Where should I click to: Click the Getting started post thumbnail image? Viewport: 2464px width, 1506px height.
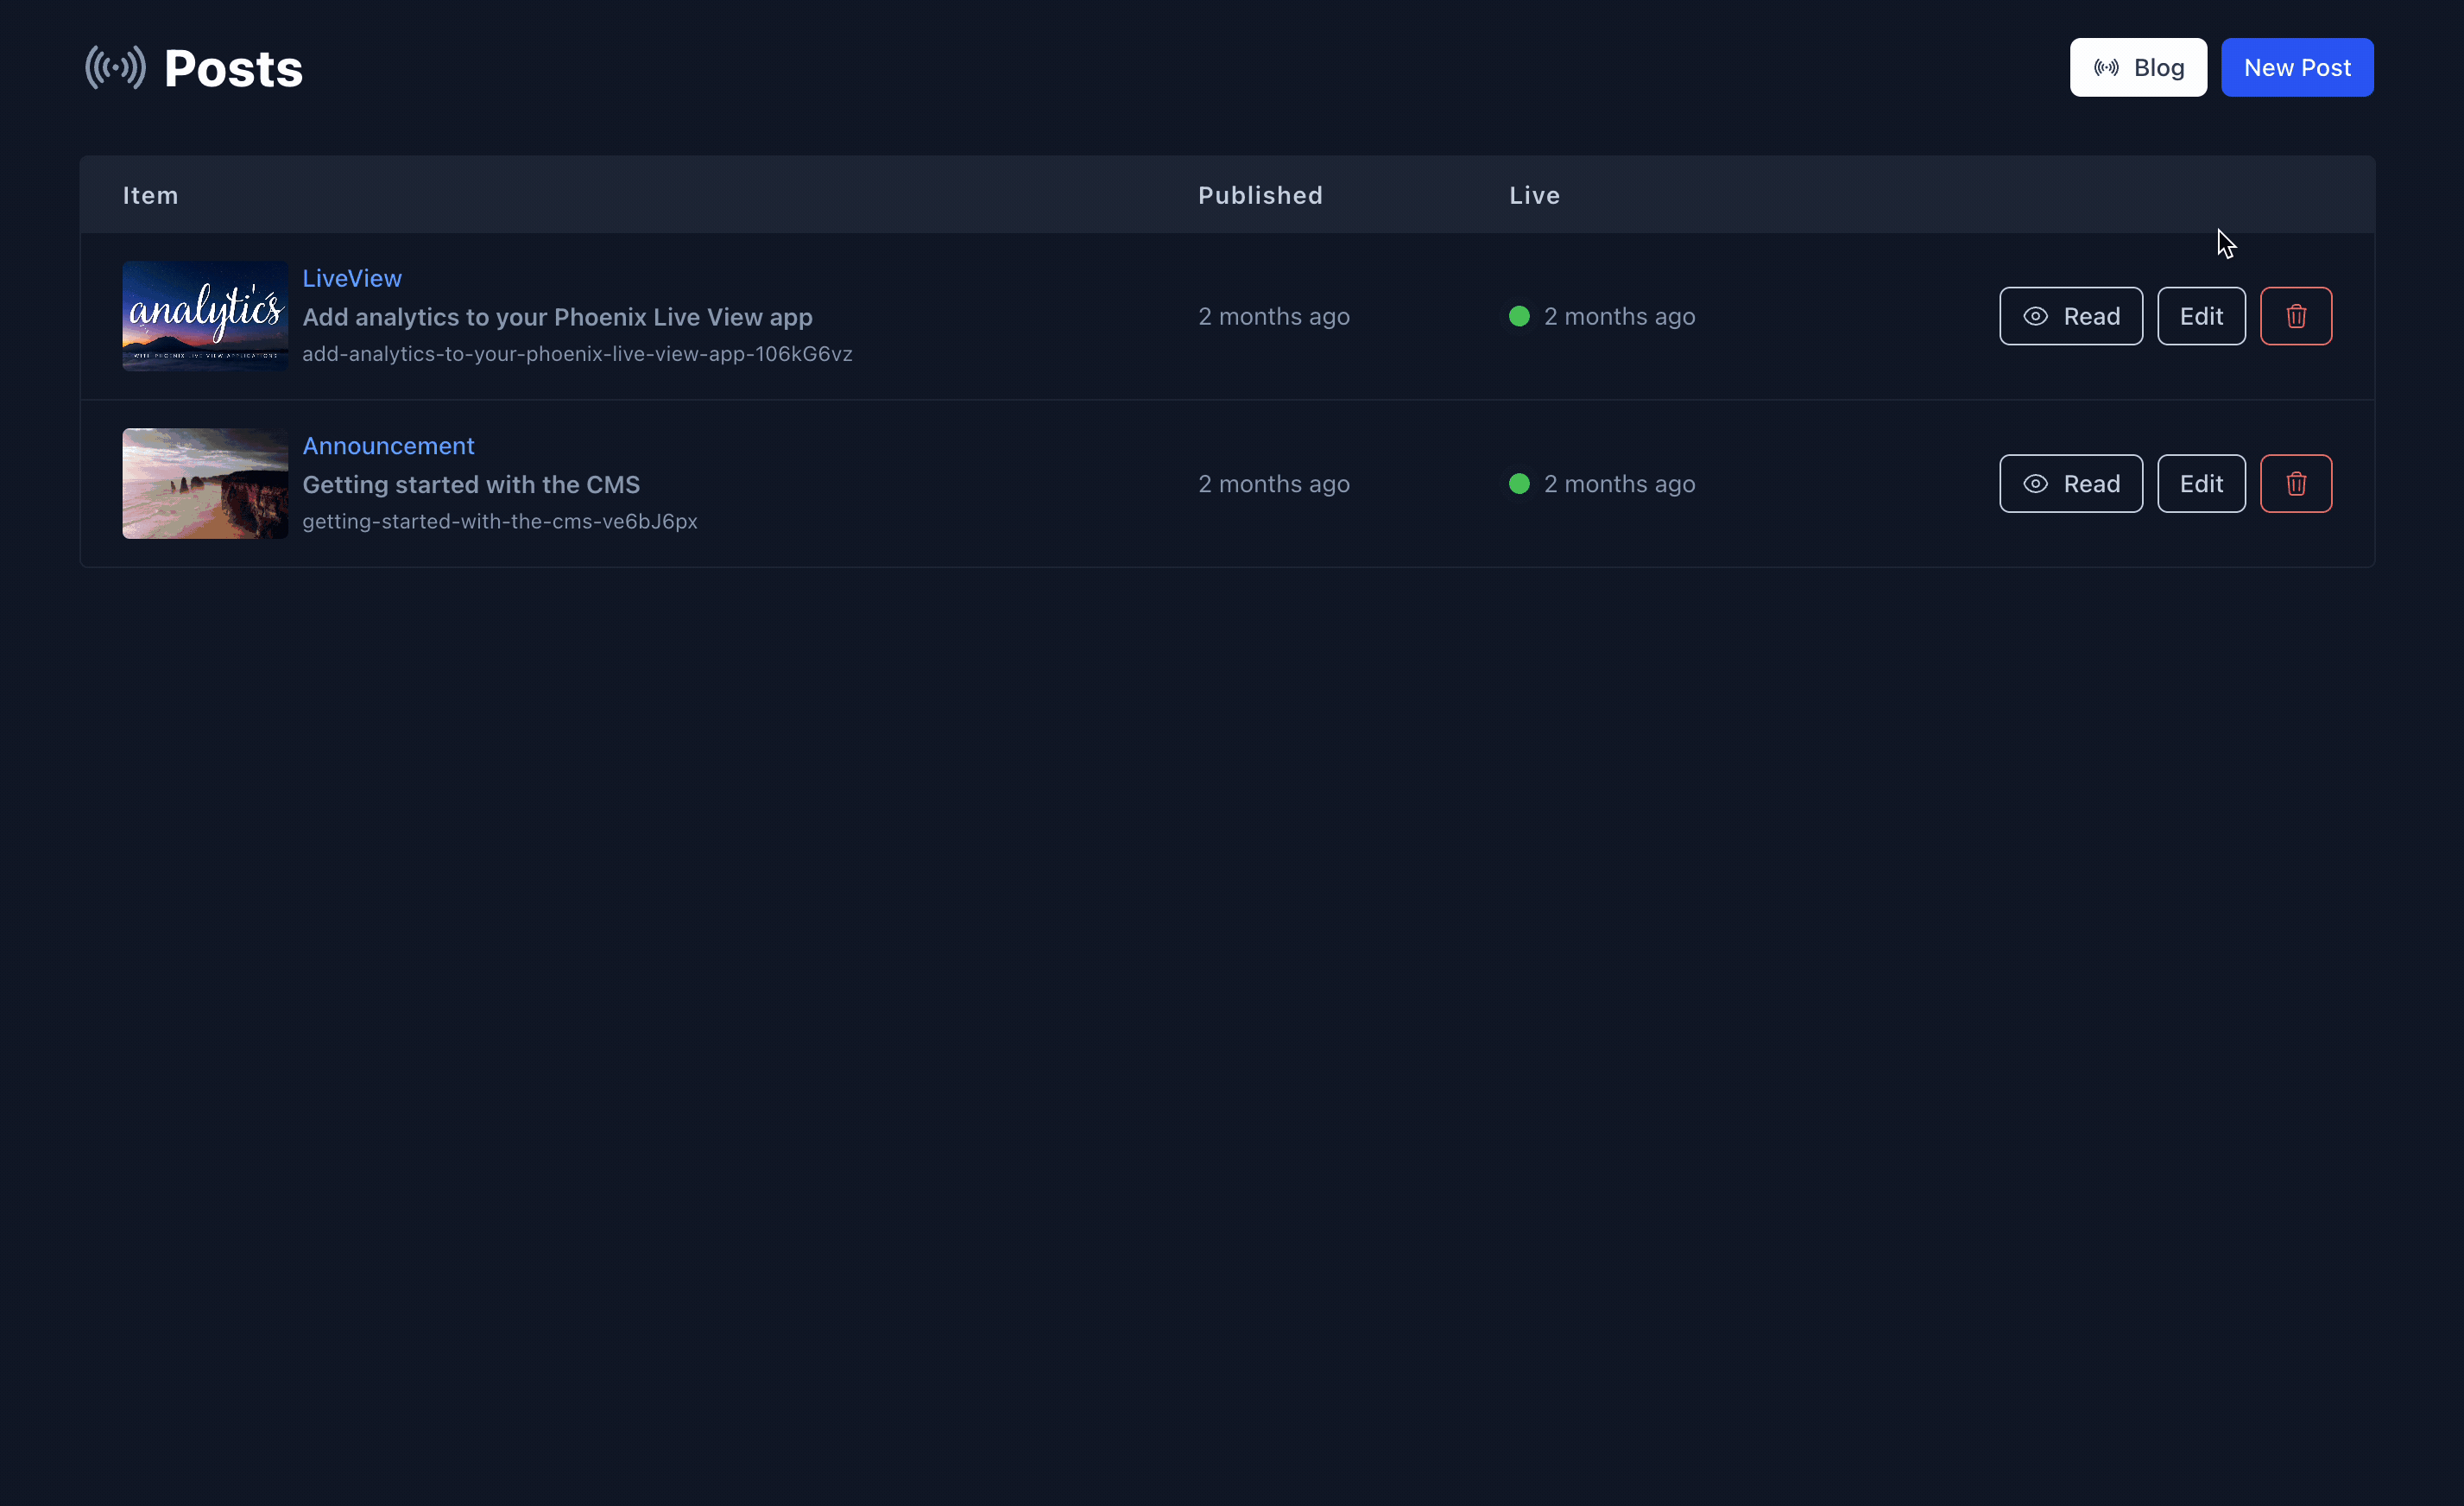(204, 483)
